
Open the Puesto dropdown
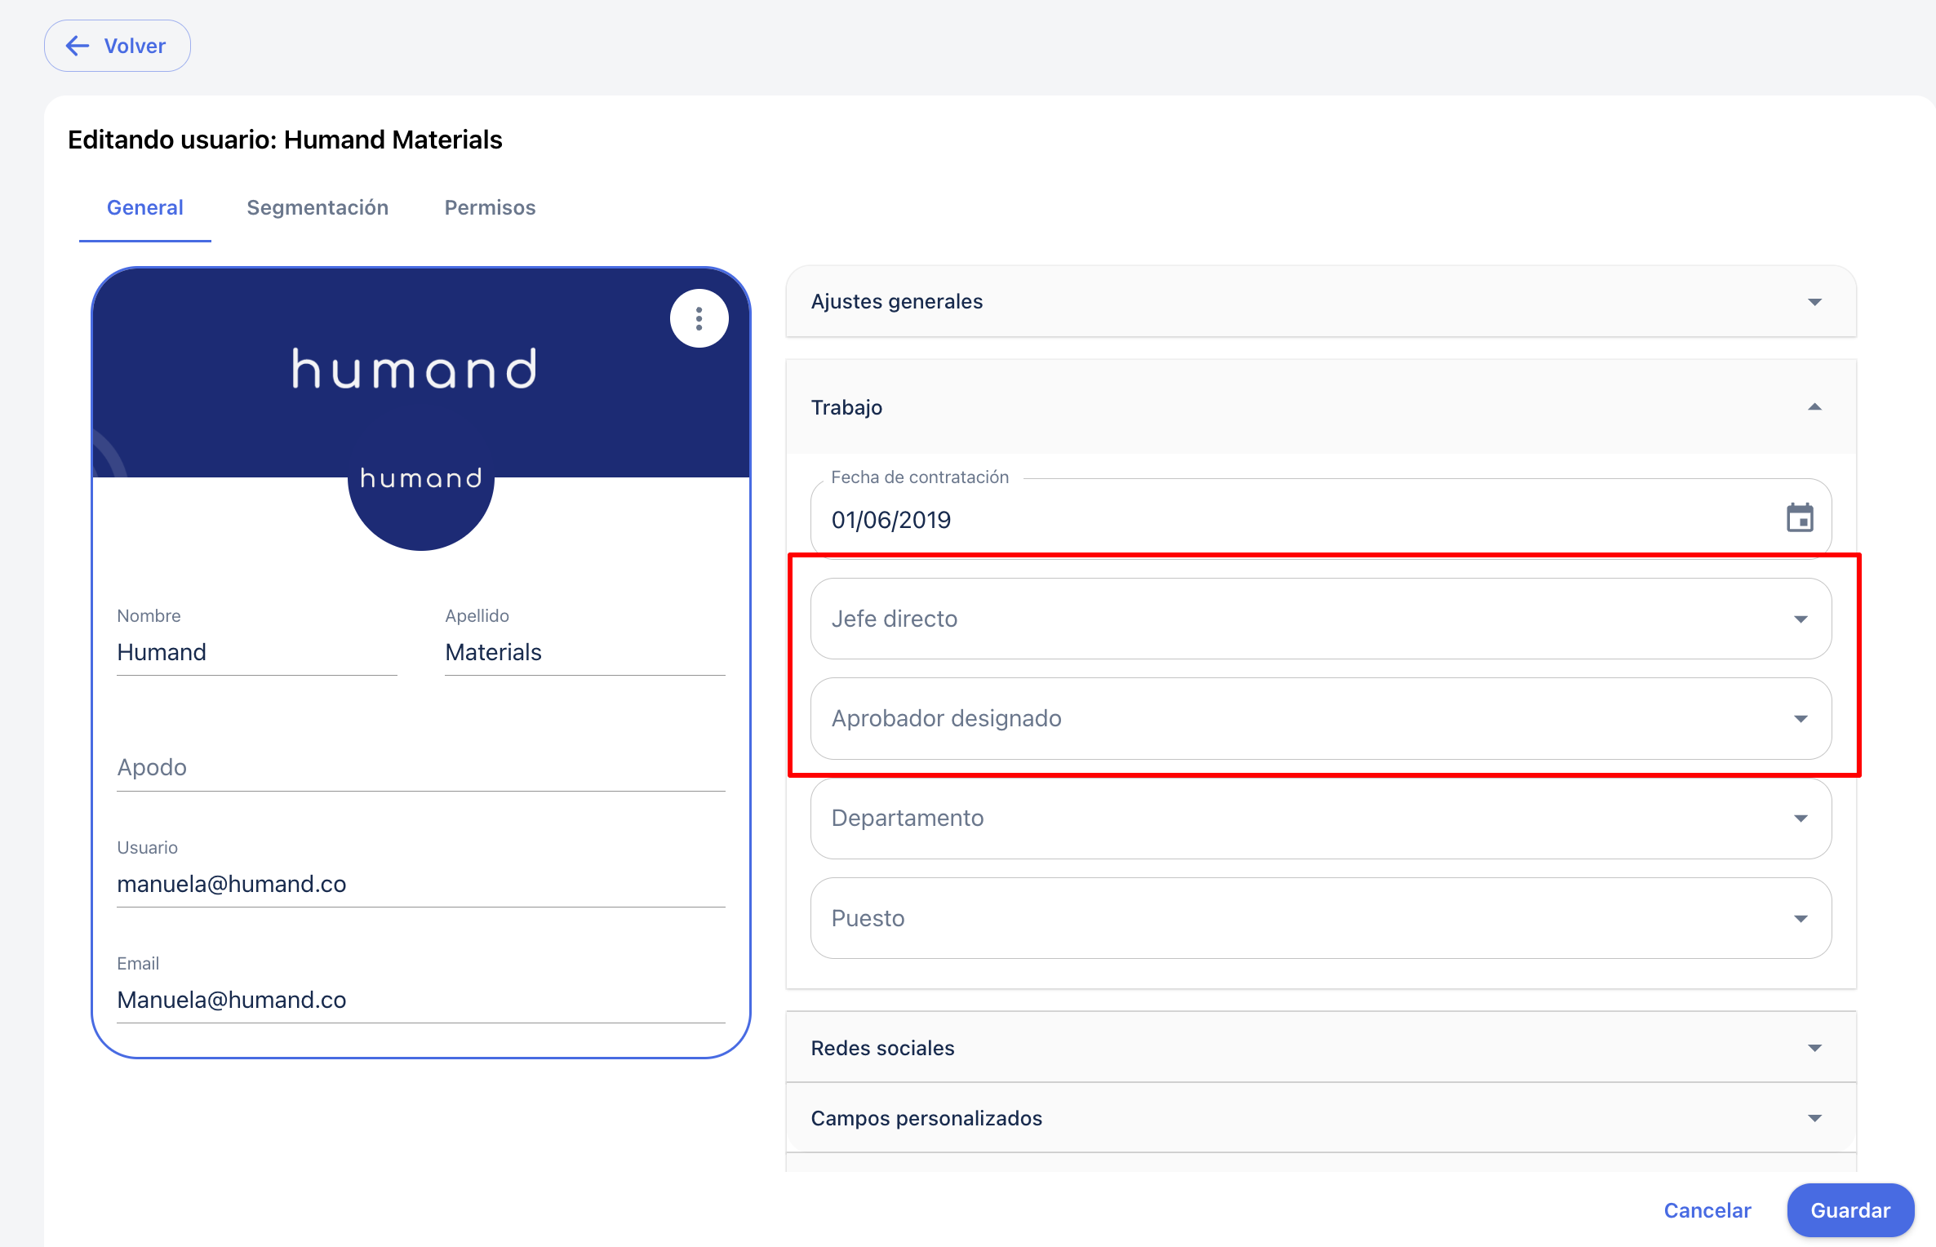pos(1320,918)
